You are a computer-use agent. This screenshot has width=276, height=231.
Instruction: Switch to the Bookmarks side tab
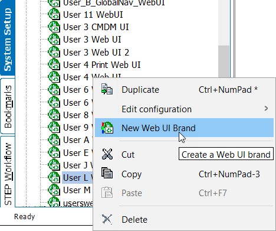(8, 106)
